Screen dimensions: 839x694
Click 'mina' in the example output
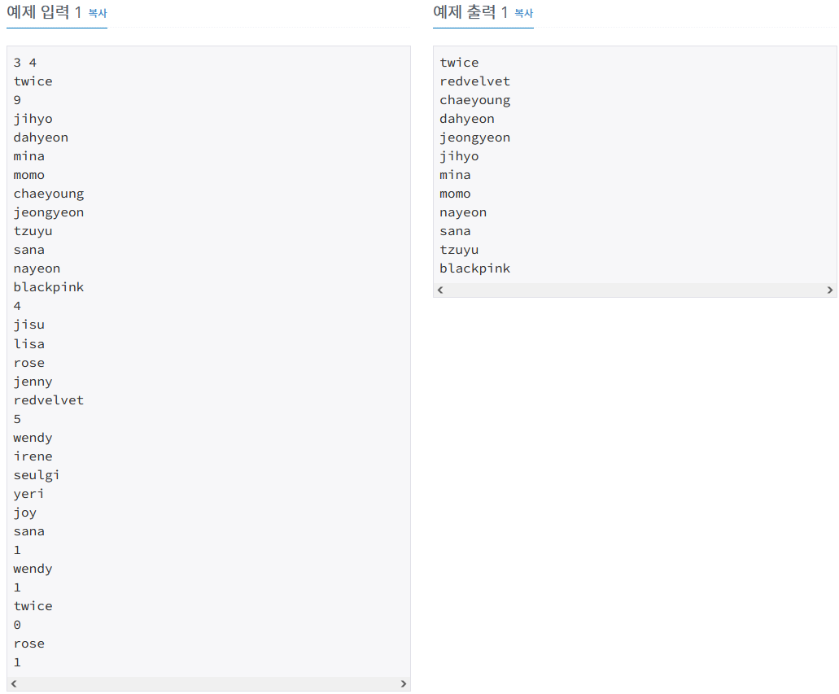456,175
